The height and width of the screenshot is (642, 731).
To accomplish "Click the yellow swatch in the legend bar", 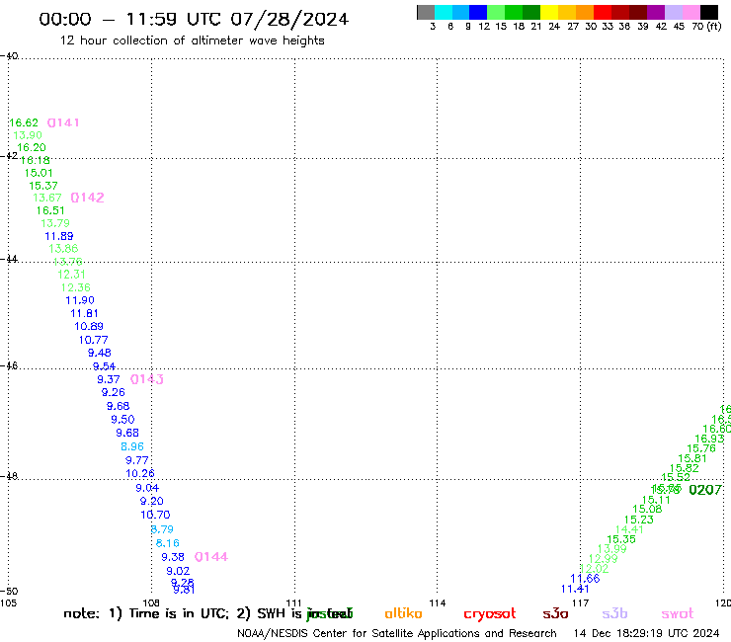I will [549, 12].
